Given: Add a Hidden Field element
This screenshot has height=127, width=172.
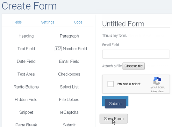Looking at the screenshot, I should 26,100.
